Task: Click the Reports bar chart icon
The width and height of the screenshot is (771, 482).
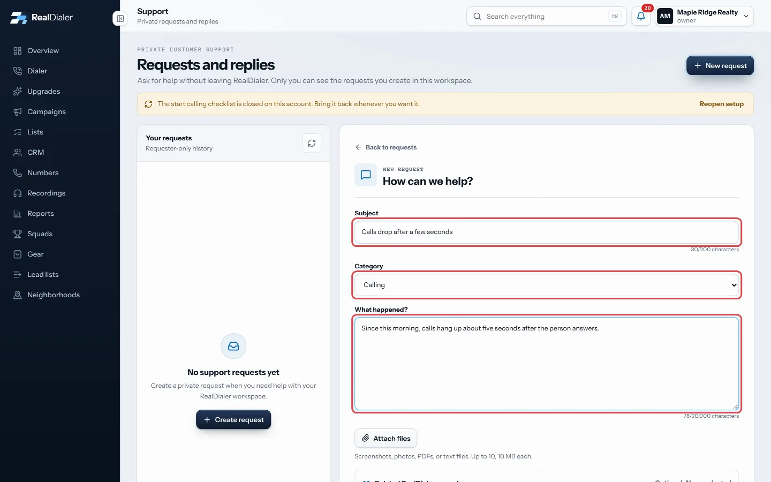Action: [18, 214]
